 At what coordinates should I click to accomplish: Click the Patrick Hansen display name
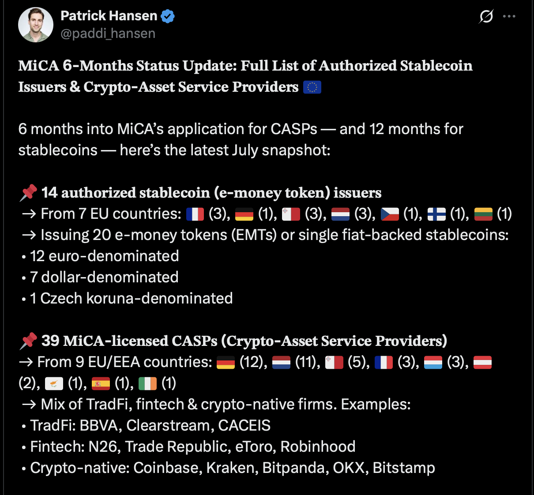(109, 16)
